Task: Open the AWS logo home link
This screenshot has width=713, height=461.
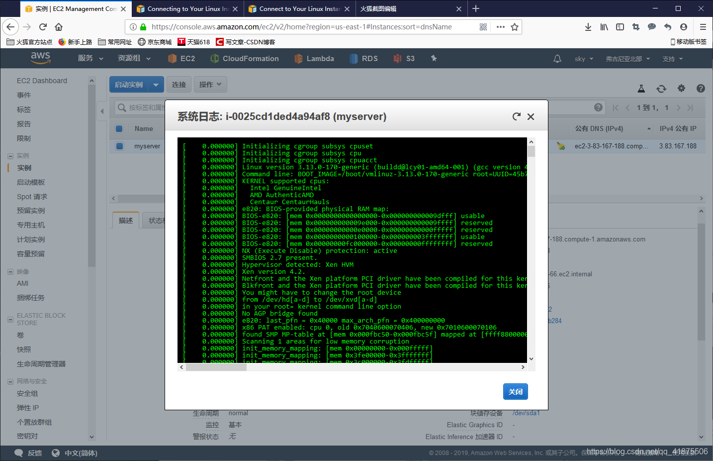Action: tap(40, 58)
